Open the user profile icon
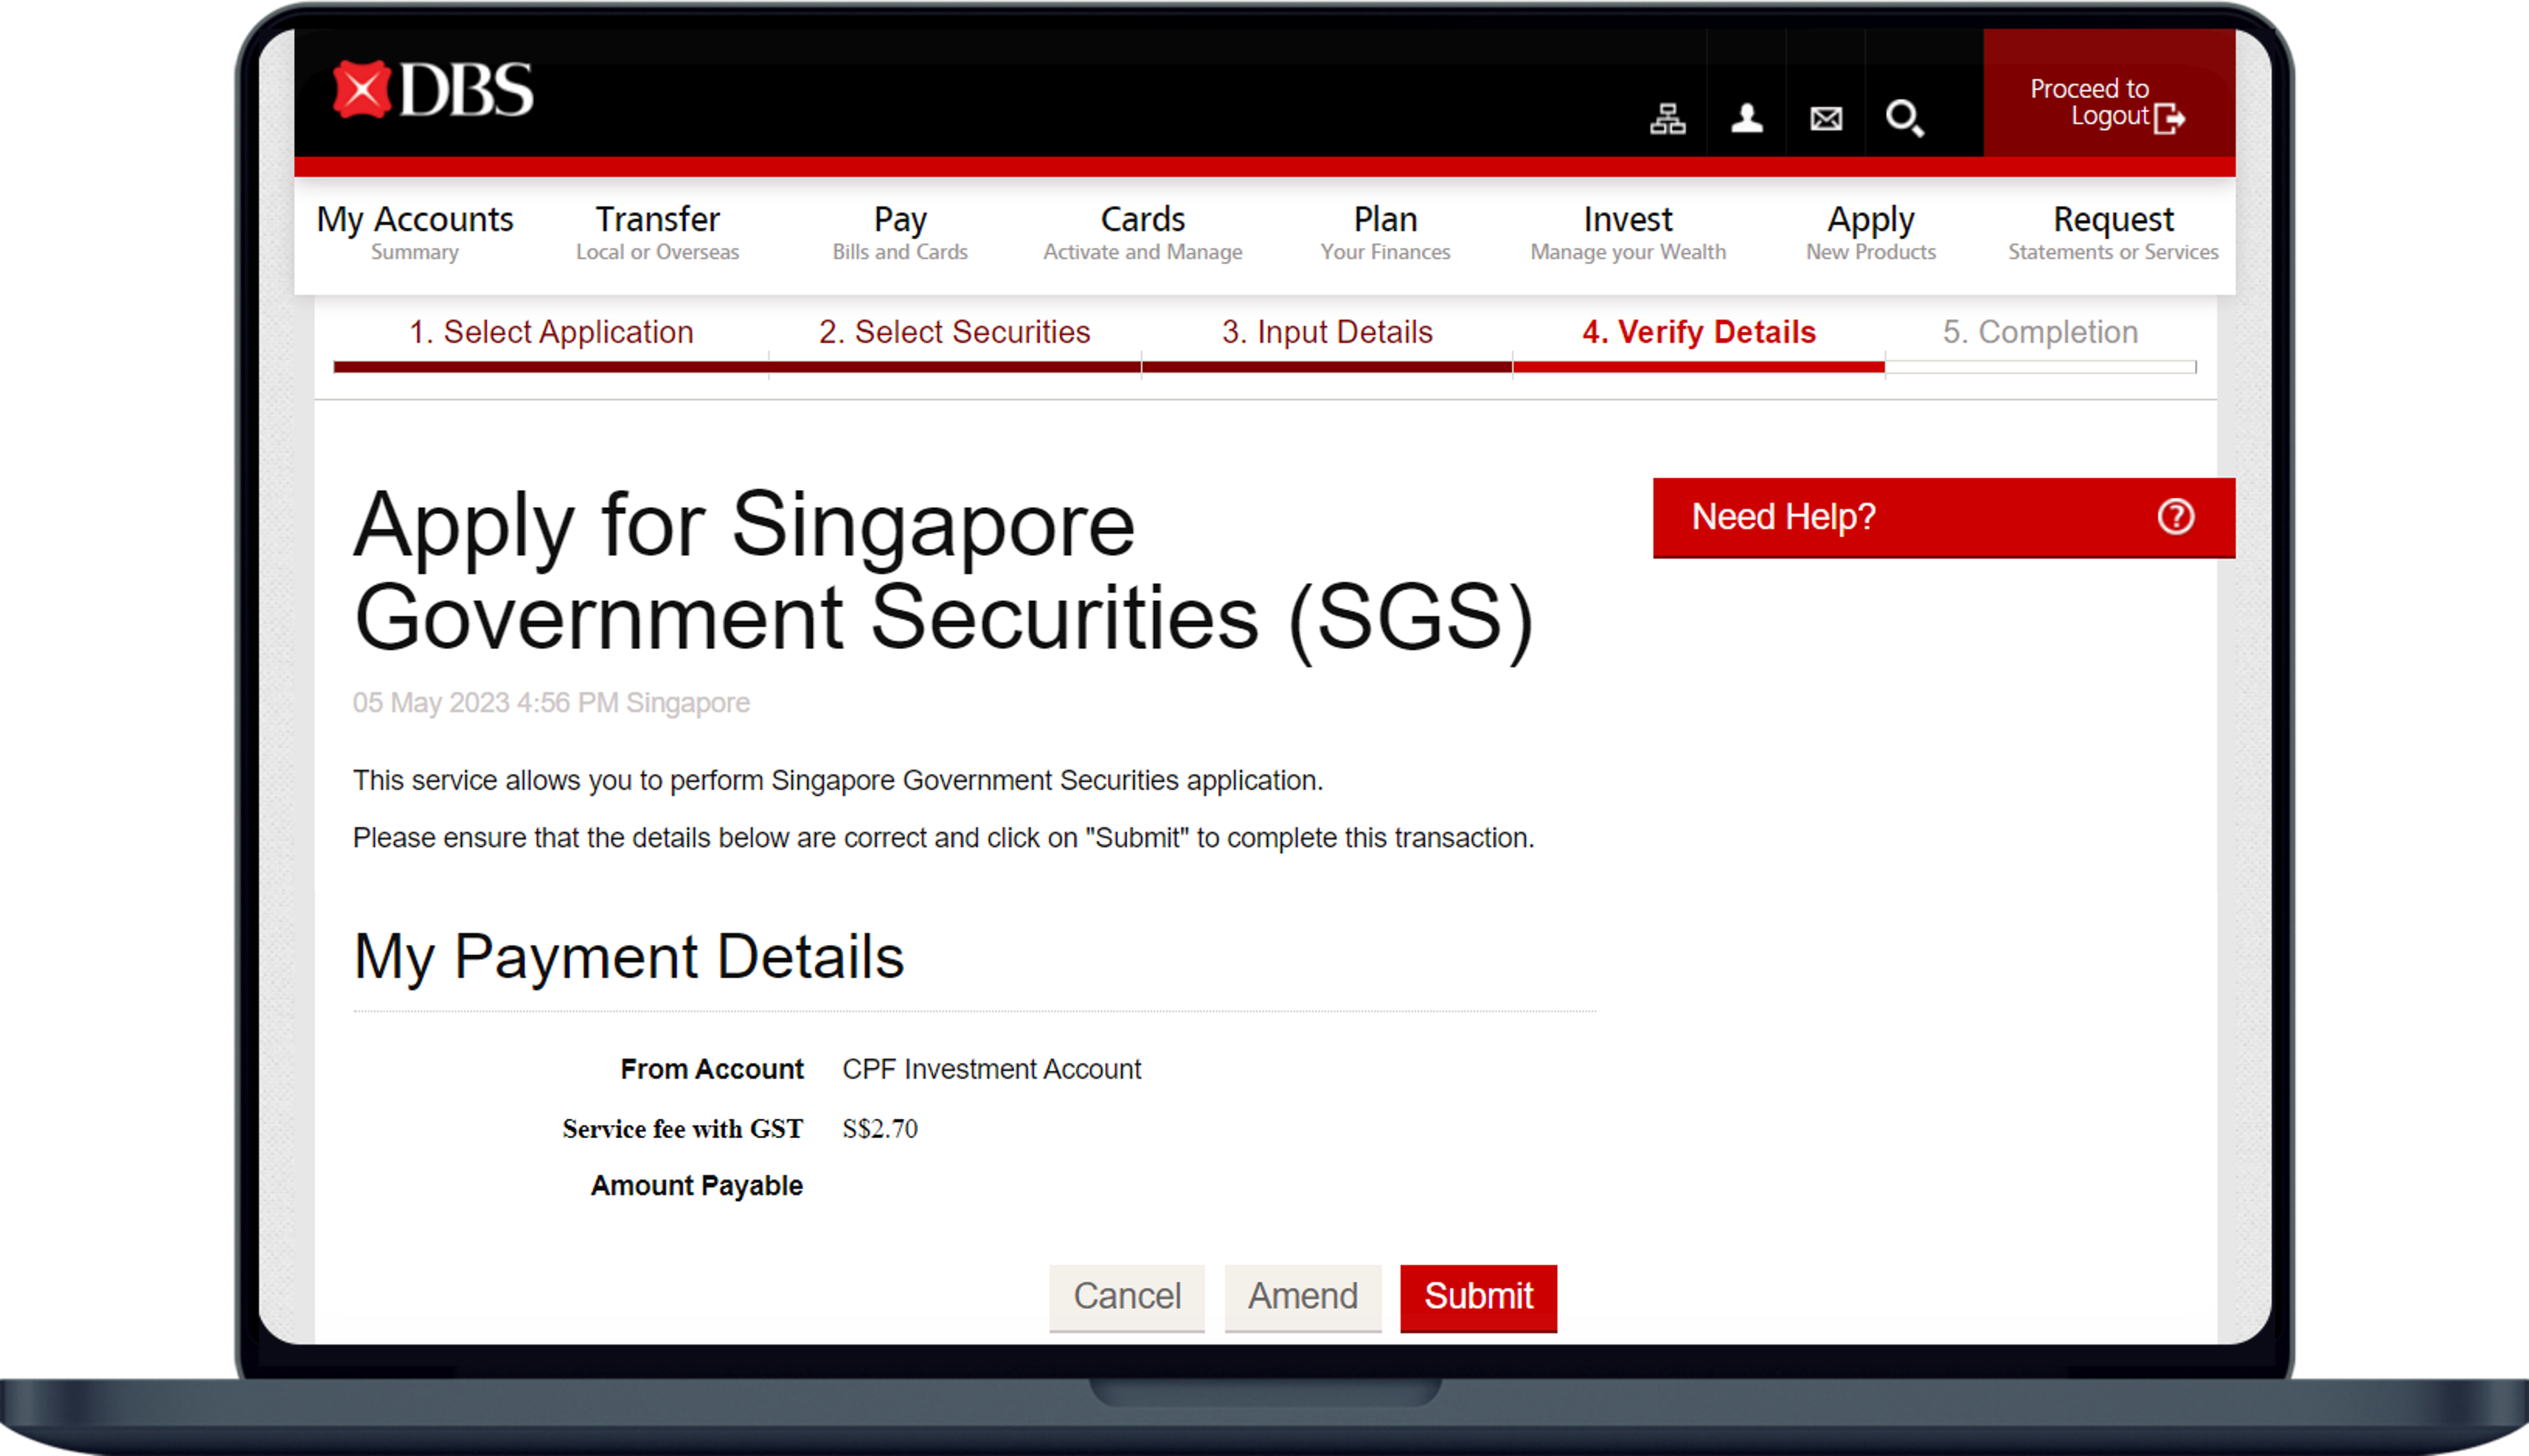2529x1456 pixels. click(x=1747, y=118)
